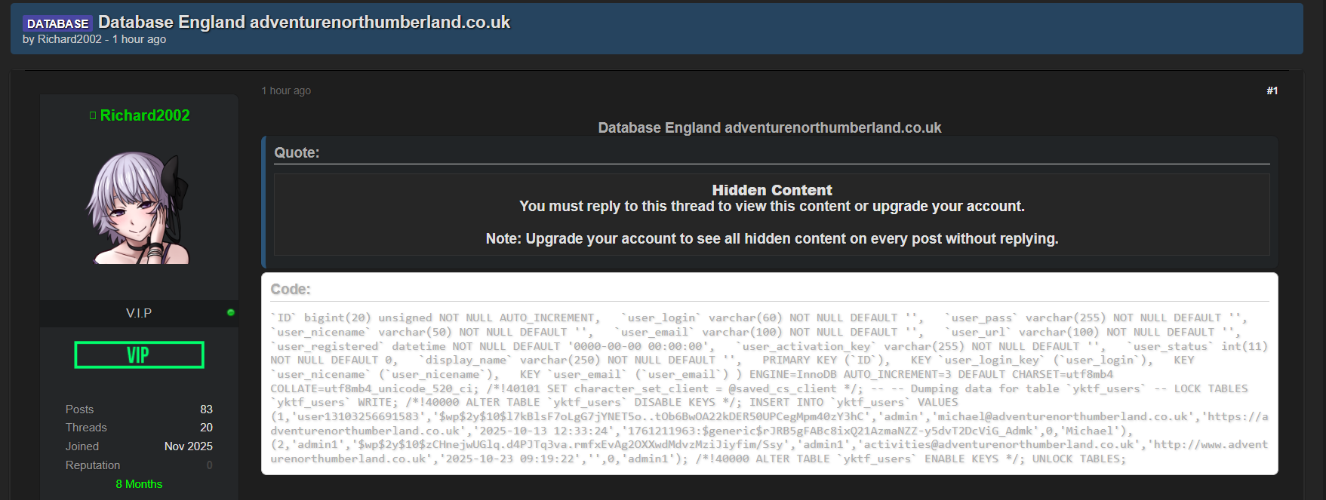Click the small status icon beside Richard2002
The width and height of the screenshot is (1326, 500).
tap(93, 115)
